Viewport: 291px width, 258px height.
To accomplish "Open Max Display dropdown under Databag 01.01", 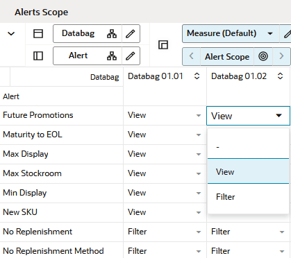I will point(199,155).
